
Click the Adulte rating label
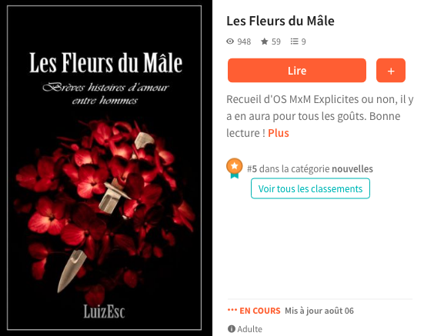tap(249, 329)
